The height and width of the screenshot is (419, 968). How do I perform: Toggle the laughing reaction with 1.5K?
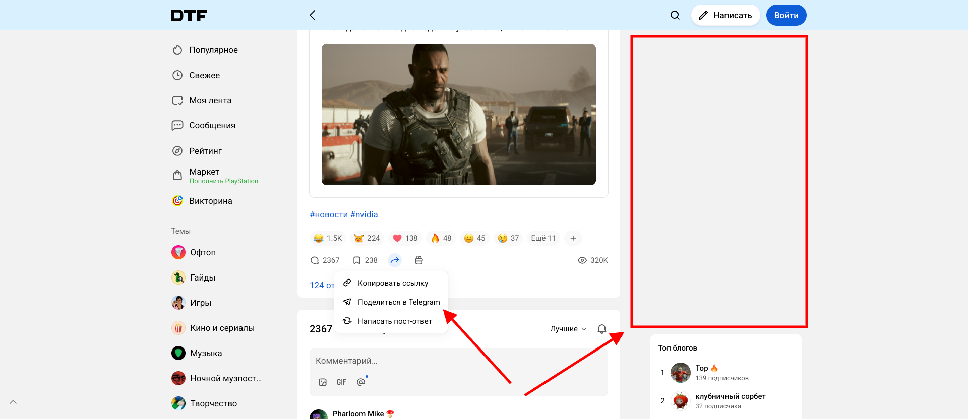(328, 238)
